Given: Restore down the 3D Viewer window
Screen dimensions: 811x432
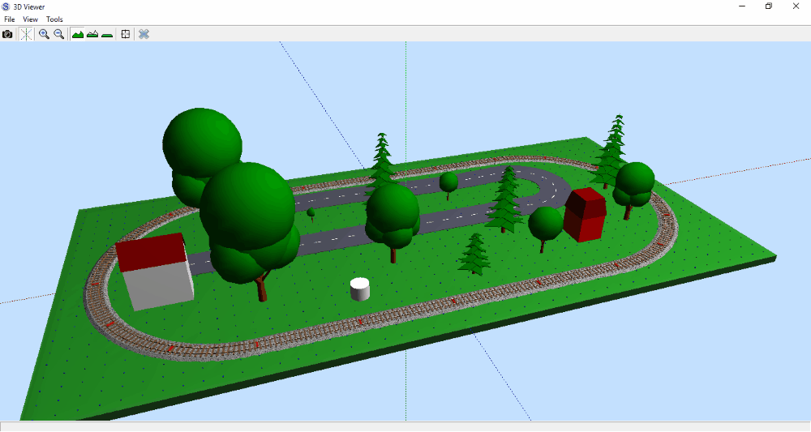Looking at the screenshot, I should (769, 6).
